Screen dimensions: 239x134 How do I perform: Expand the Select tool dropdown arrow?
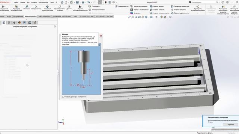coord(103,2)
